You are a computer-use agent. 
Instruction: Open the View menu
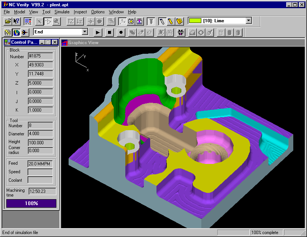[33, 12]
